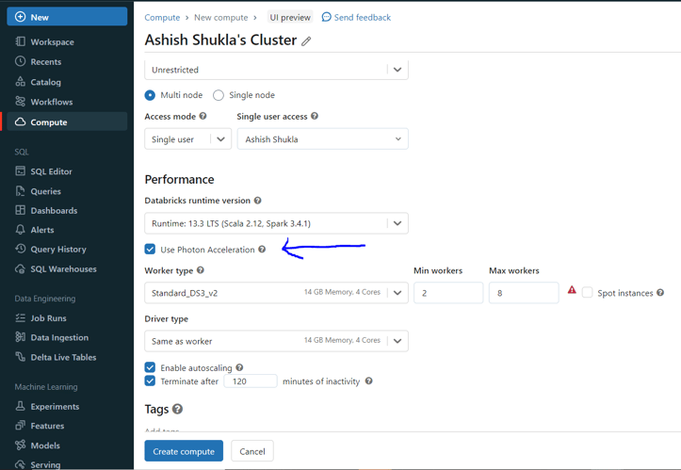Screen dimensions: 681x470
Task: Open the Same as worker driver dropdown
Action: coord(276,341)
